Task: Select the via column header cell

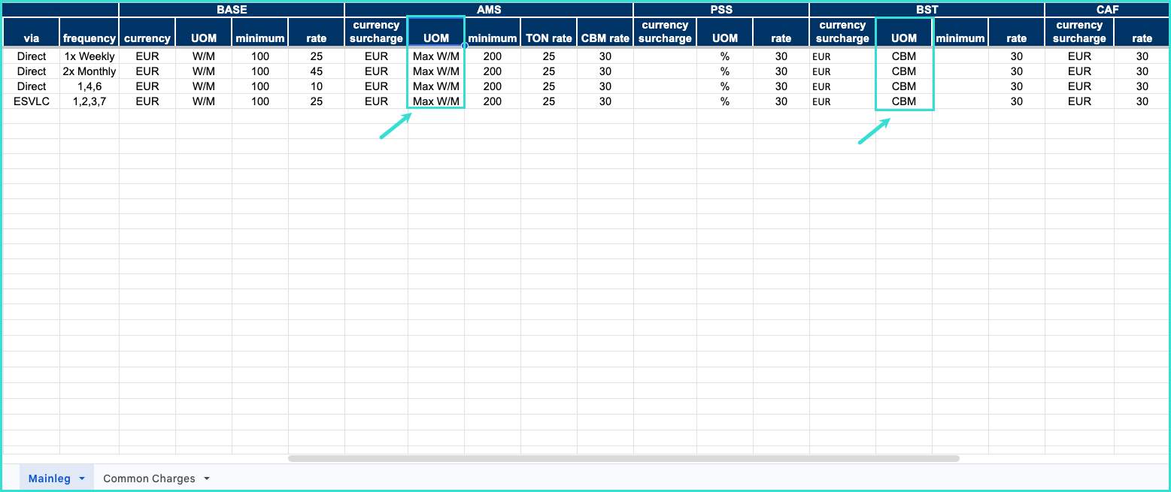Action: tap(32, 38)
